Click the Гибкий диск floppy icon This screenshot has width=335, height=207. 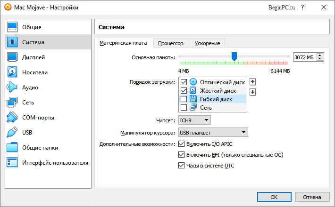click(193, 99)
